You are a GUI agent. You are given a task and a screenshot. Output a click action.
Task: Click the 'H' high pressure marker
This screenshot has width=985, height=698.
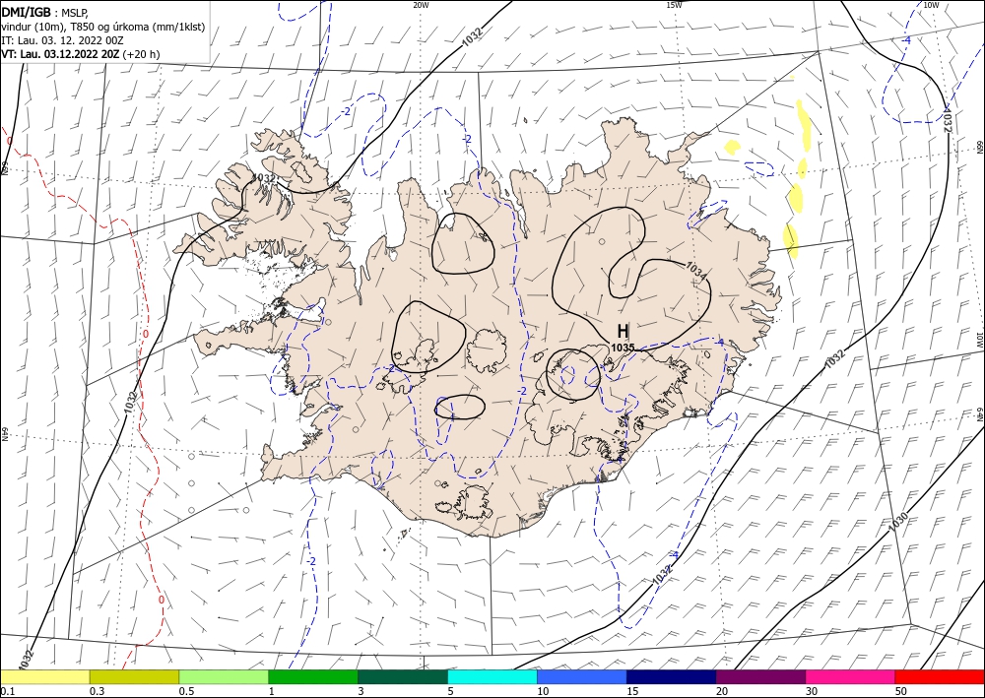pos(623,331)
